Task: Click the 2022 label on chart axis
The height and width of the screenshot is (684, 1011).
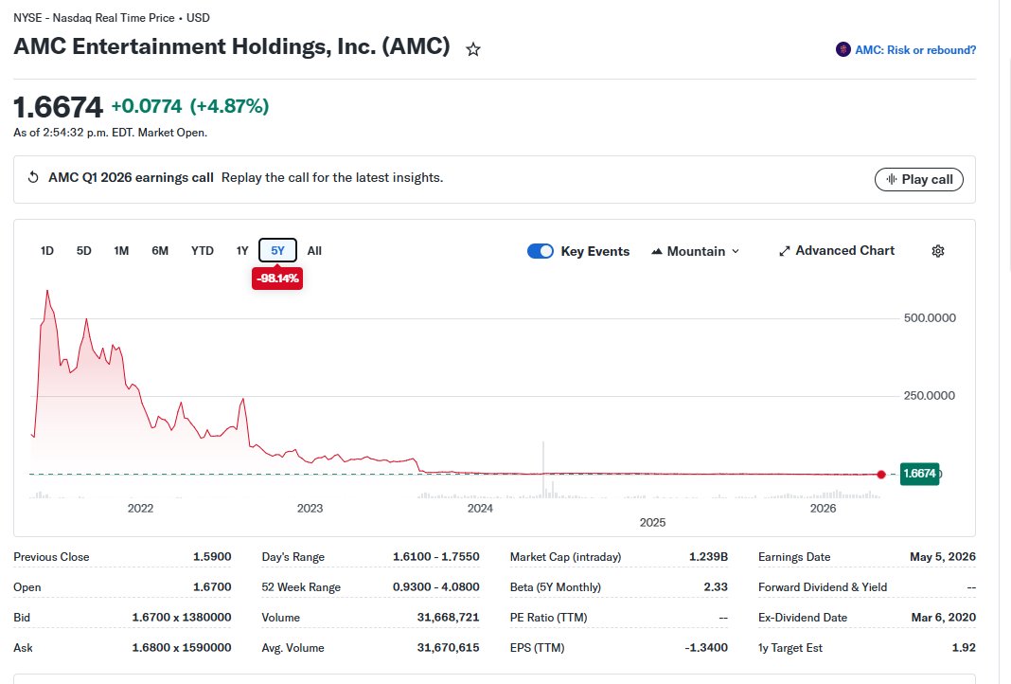Action: click(x=140, y=509)
